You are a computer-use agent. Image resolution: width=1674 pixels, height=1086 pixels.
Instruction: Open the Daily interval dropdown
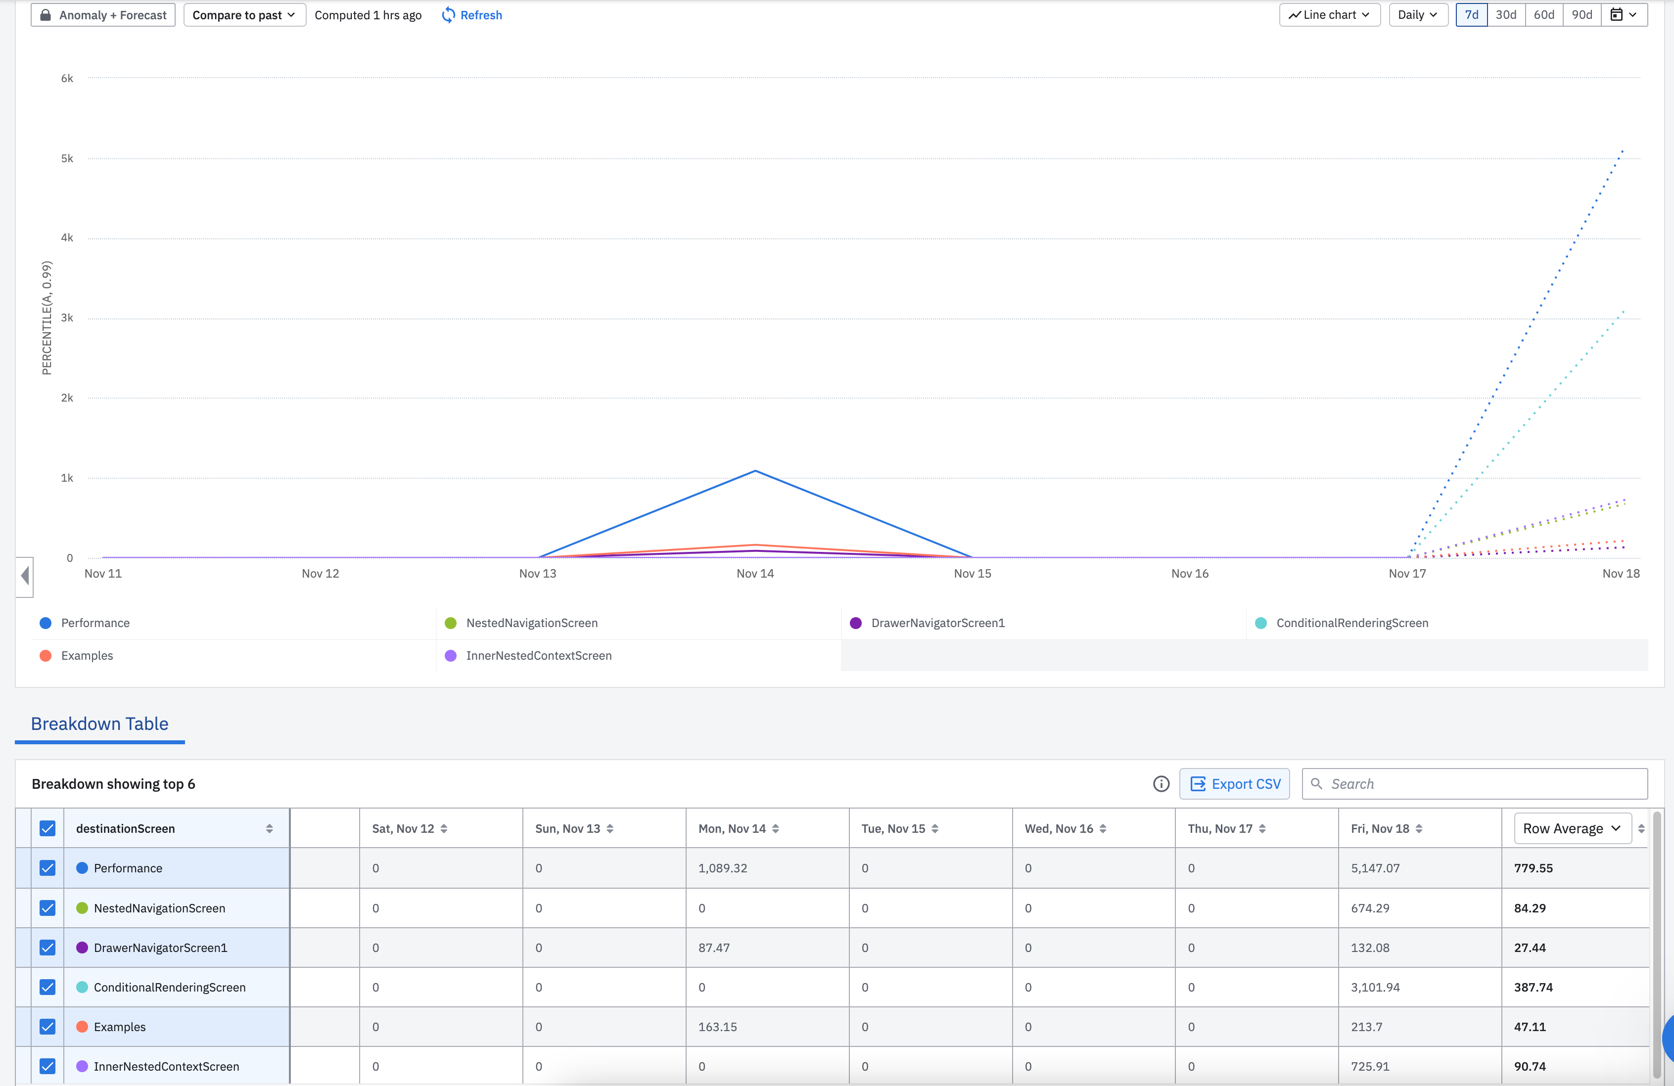click(1418, 15)
